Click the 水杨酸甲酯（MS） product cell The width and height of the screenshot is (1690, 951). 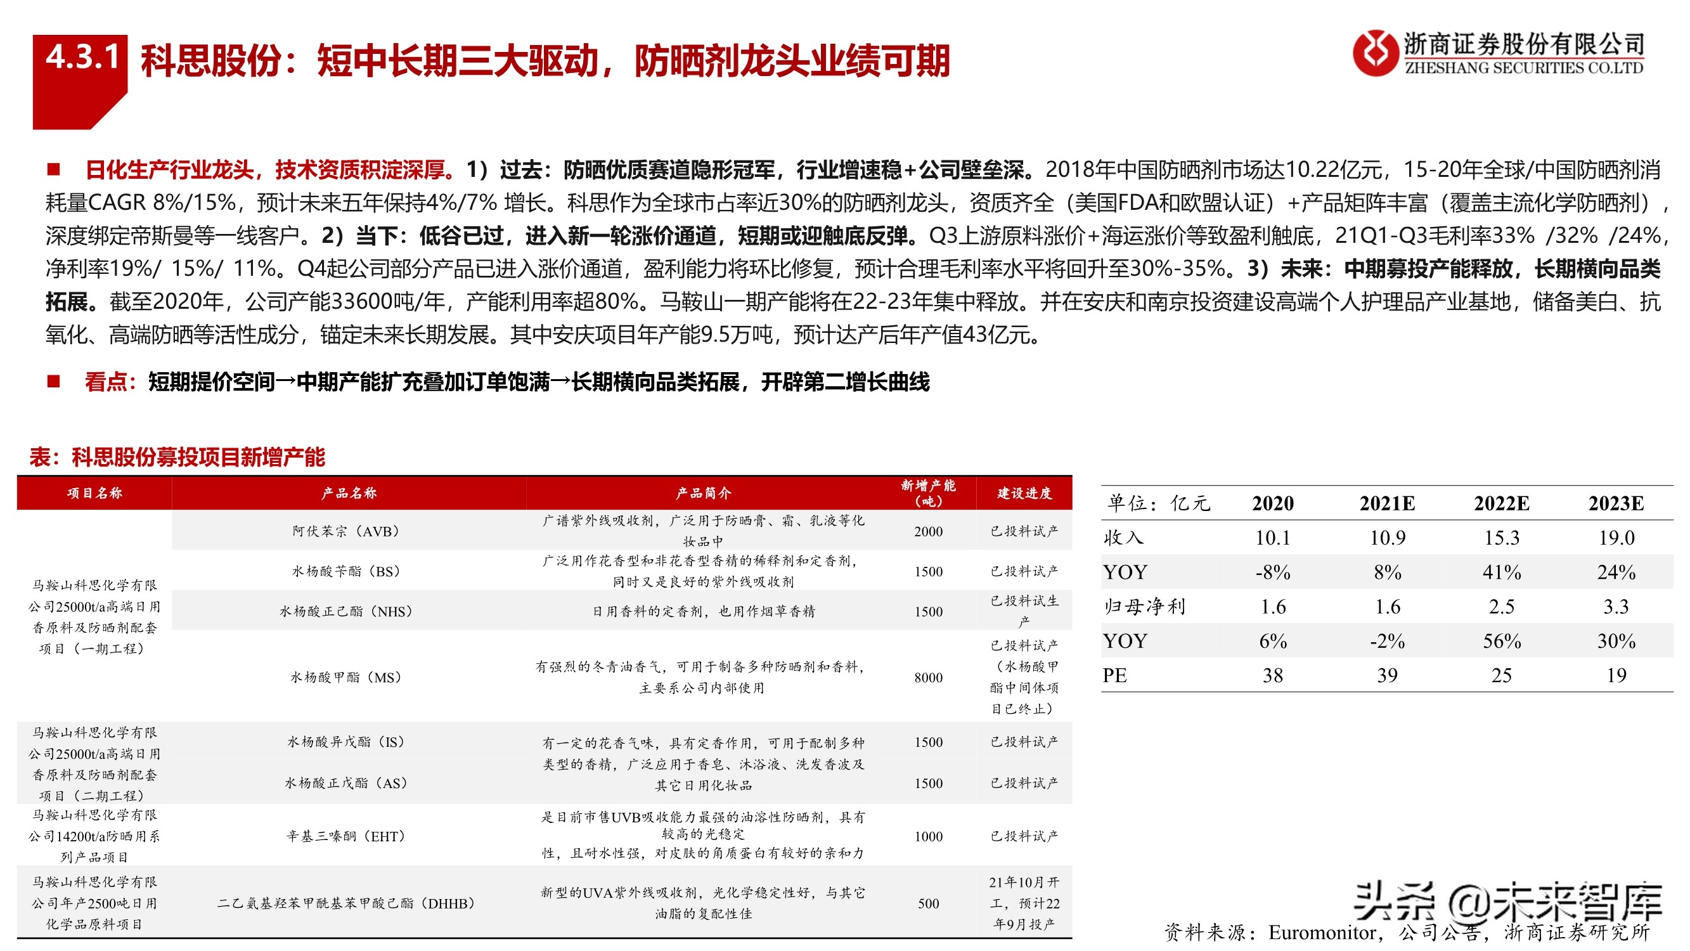tap(349, 676)
